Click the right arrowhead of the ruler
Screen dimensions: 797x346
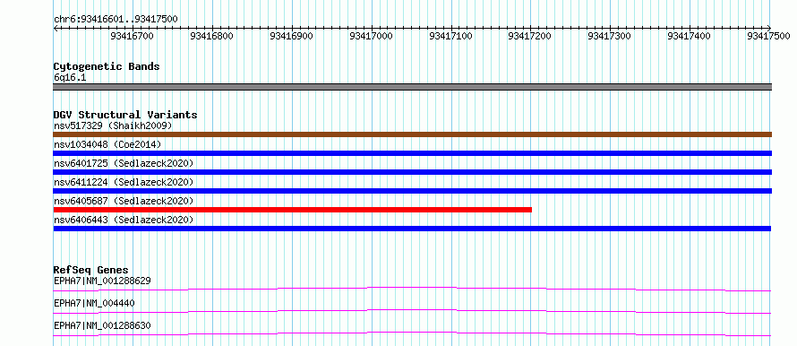769,28
